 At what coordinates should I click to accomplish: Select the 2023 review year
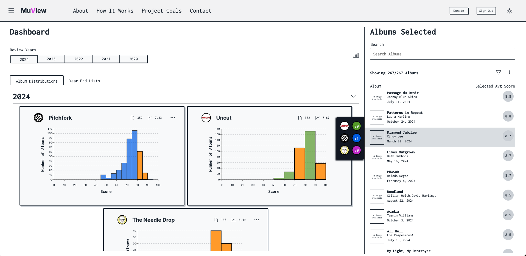pyautogui.click(x=51, y=59)
